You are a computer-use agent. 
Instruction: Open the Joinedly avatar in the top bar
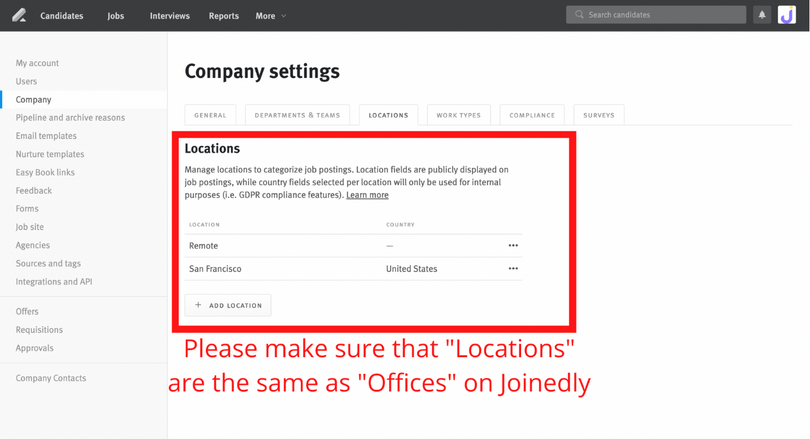click(x=787, y=15)
